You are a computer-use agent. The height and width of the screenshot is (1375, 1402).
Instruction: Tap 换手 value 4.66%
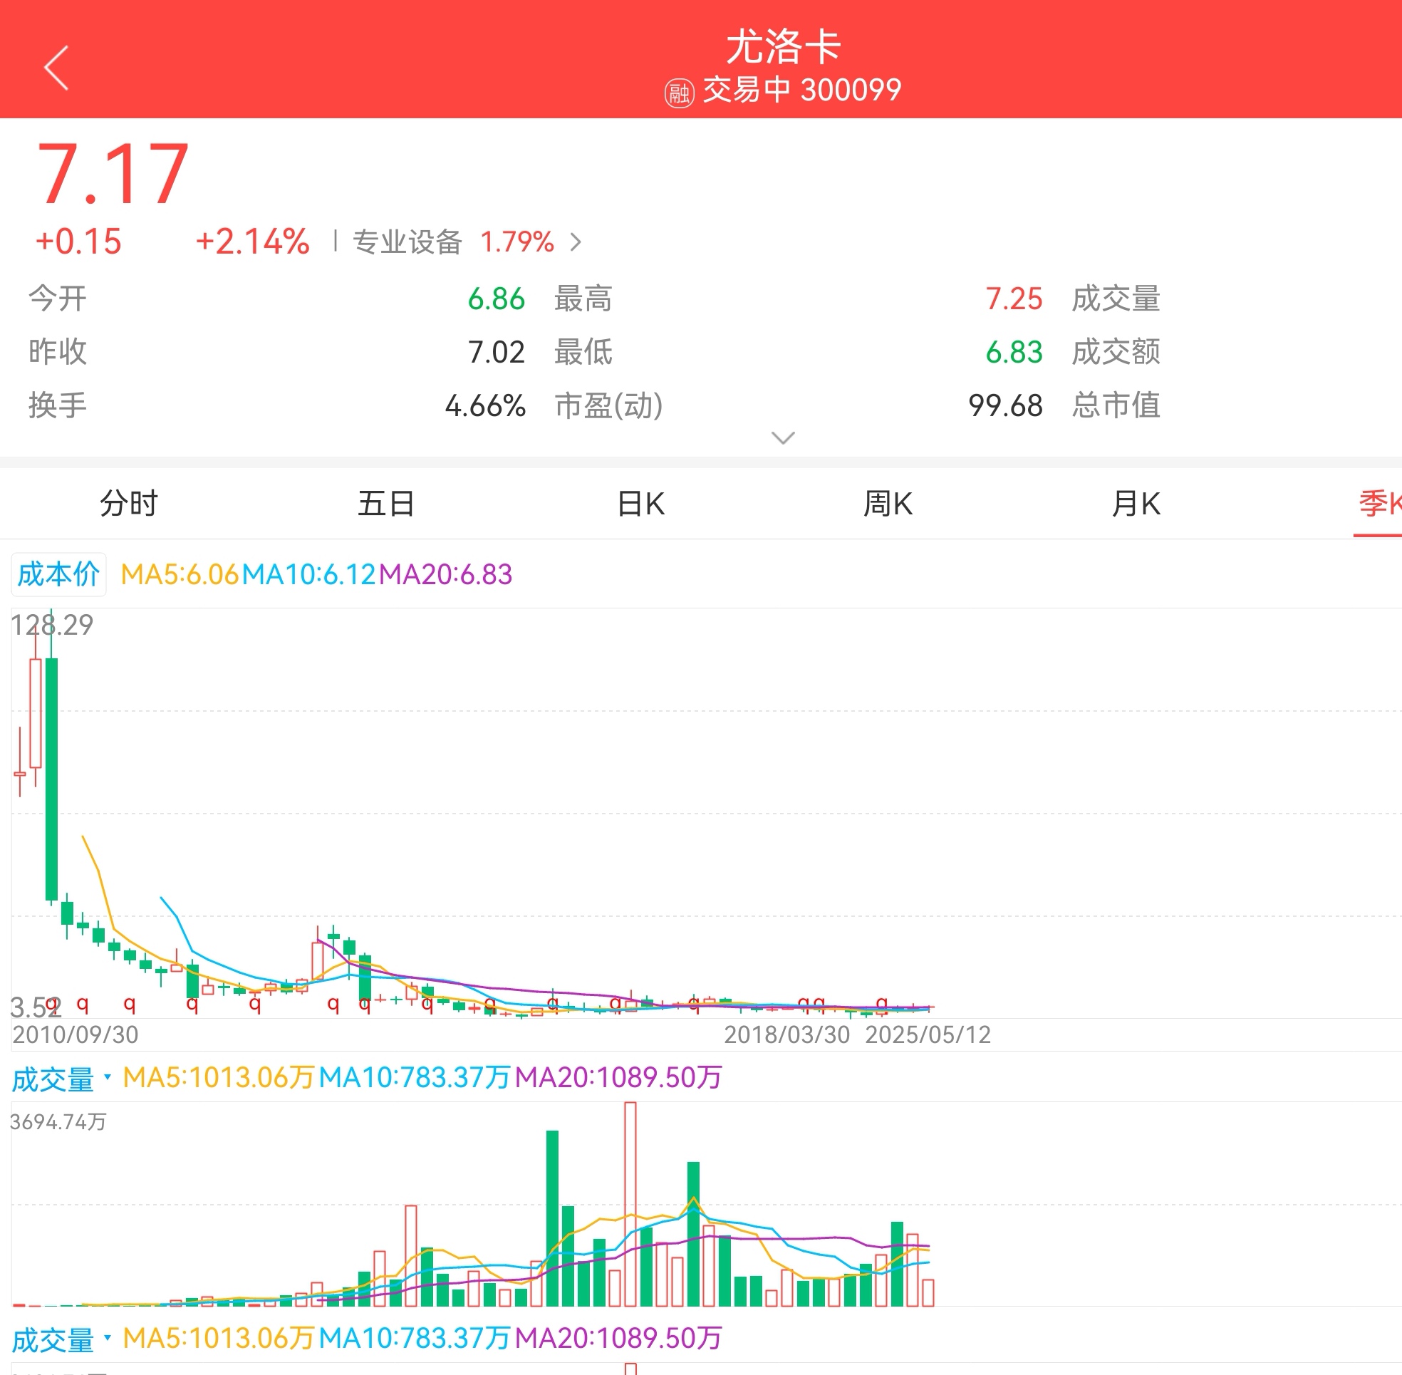[x=485, y=406]
